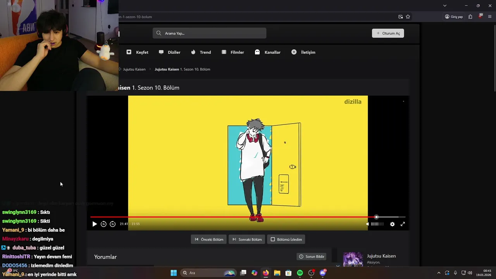This screenshot has height=279, width=496.
Task: Click the Sorun Bildir button
Action: point(312,257)
